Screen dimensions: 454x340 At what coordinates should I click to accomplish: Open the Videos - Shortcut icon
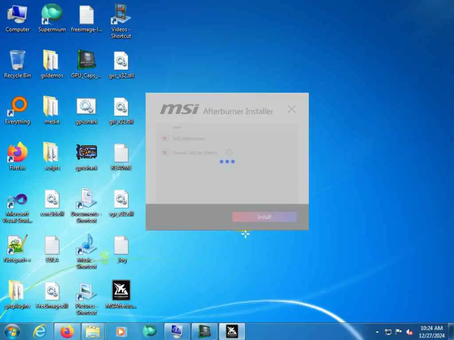click(121, 21)
